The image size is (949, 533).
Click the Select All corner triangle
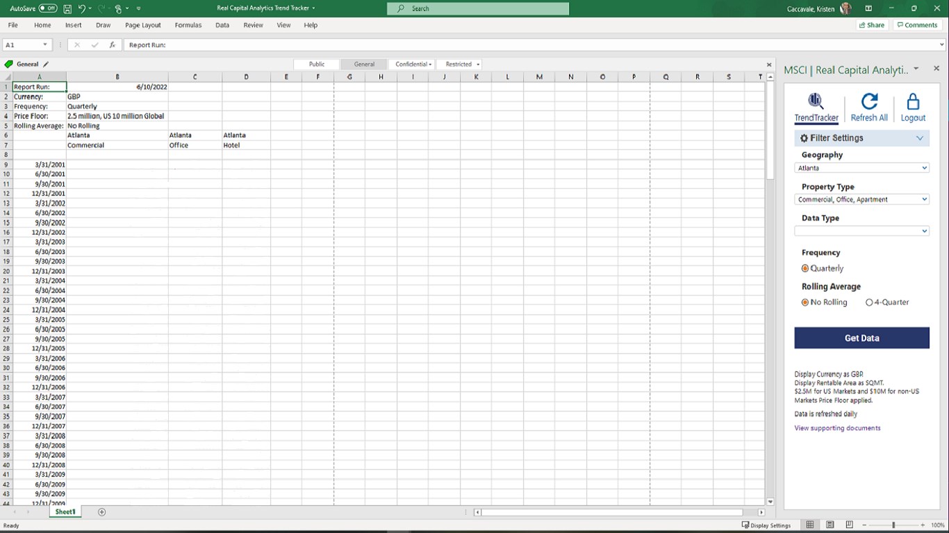(x=6, y=77)
